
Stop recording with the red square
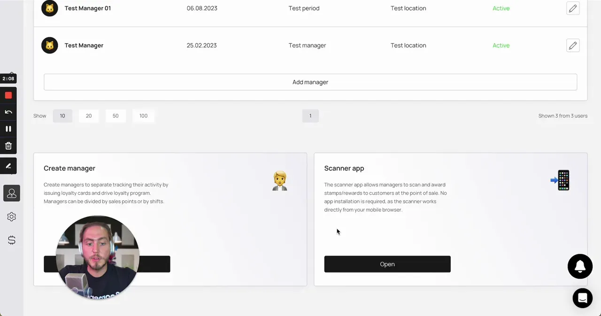pyautogui.click(x=8, y=95)
